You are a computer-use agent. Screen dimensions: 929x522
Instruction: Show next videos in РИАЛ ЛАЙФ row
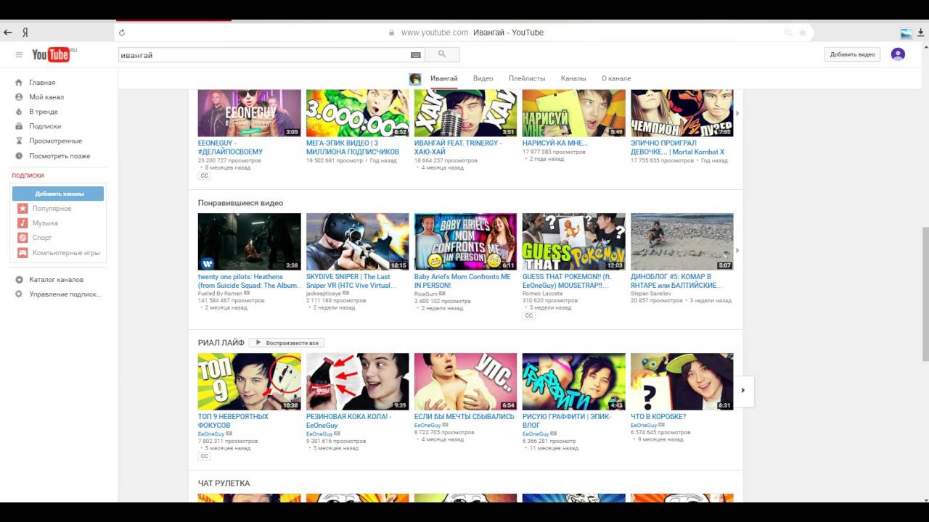743,390
